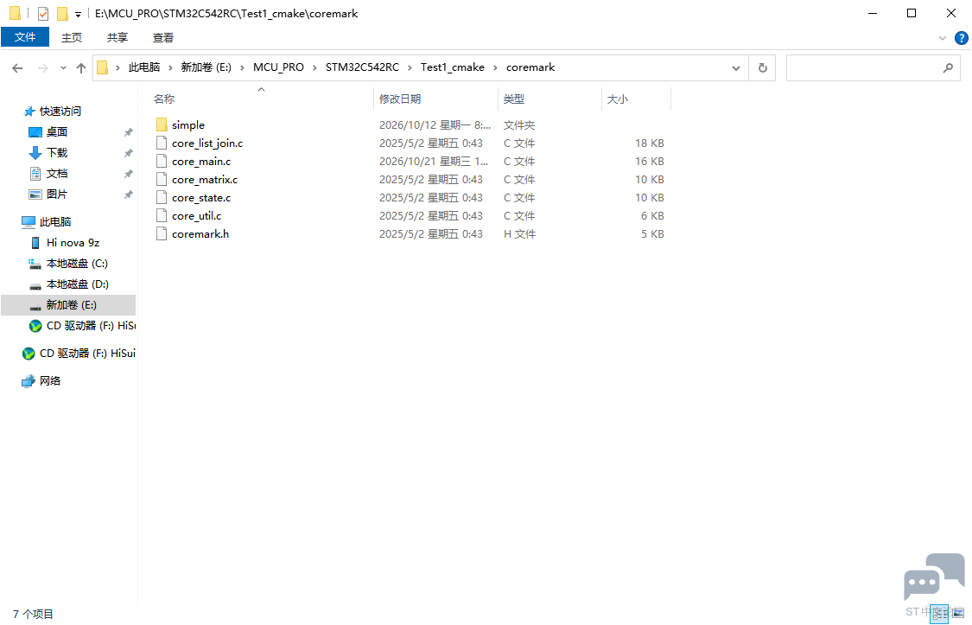Click the New Folder icon in the title bar
Image resolution: width=972 pixels, height=625 pixels.
point(62,13)
